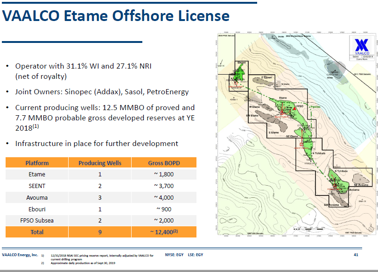The height and width of the screenshot is (272, 378).
Task: Click the '~ 900' BOPD value
Action: [x=164, y=209]
